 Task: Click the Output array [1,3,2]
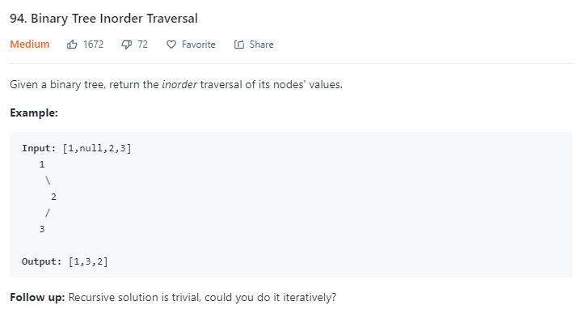88,261
